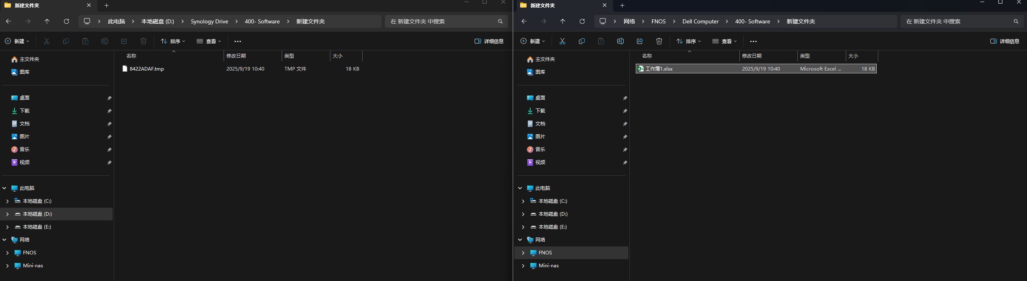
Task: Open the more options menu in left toolbar
Action: (238, 41)
